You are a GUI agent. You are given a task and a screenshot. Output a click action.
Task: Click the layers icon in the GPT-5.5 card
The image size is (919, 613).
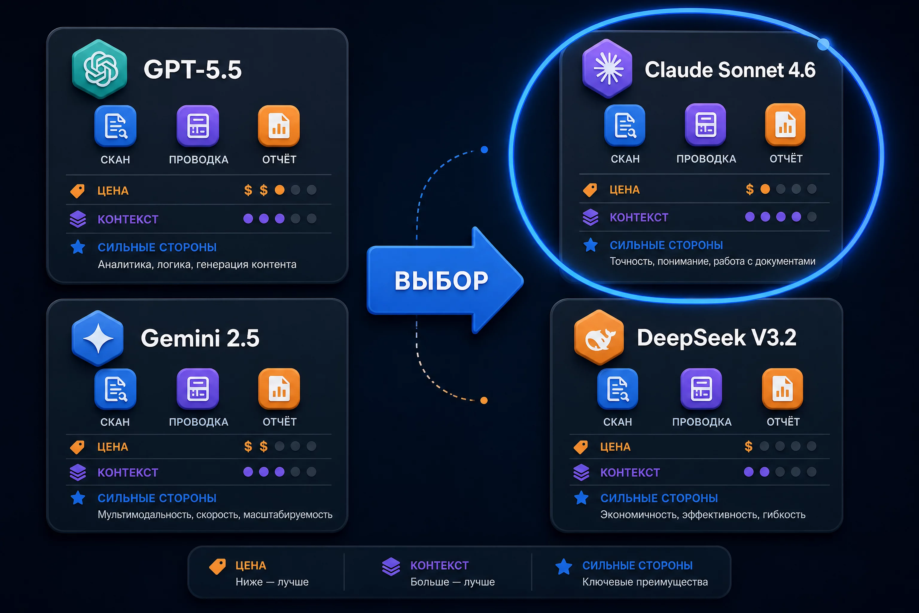point(78,219)
